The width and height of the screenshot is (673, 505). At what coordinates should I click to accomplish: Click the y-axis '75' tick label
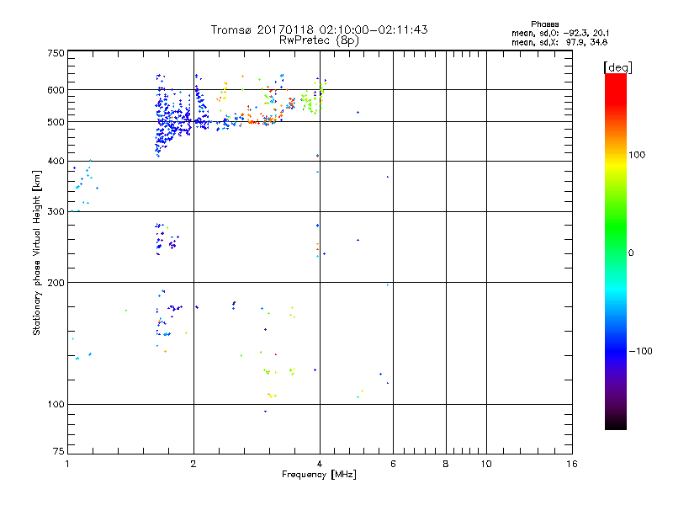click(59, 451)
